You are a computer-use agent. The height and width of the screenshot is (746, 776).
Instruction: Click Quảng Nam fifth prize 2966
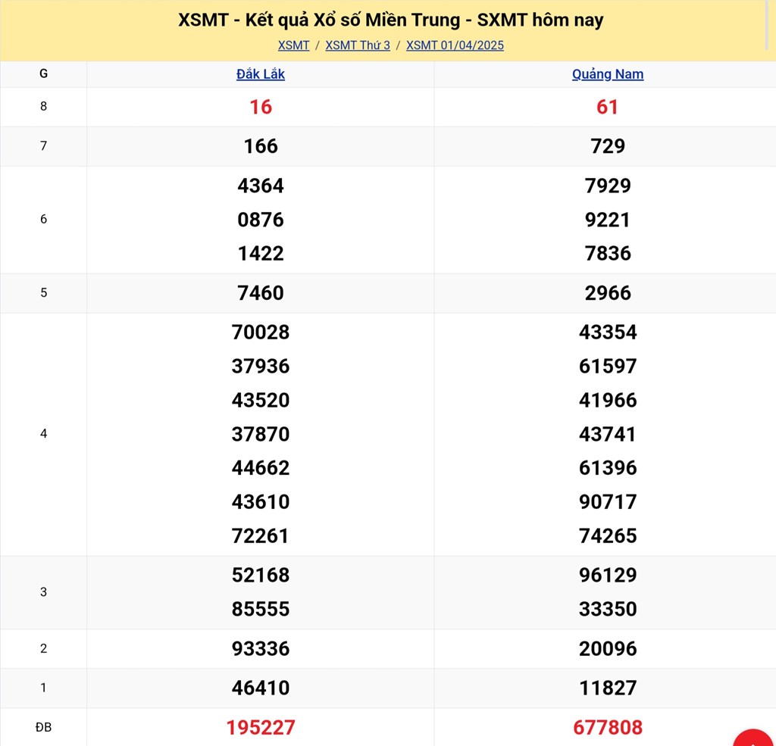tap(608, 293)
